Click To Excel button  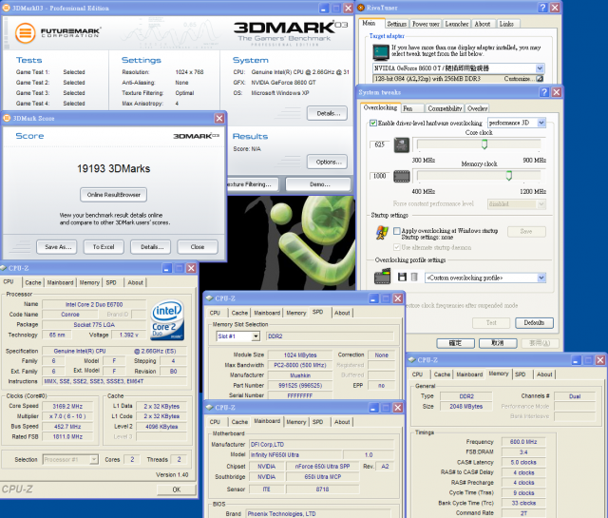point(104,247)
